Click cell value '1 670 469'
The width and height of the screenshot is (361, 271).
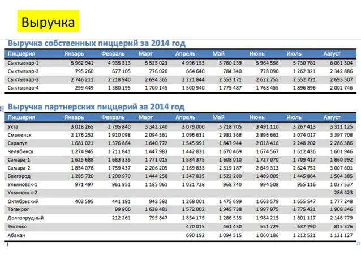pyautogui.click(x=230, y=151)
